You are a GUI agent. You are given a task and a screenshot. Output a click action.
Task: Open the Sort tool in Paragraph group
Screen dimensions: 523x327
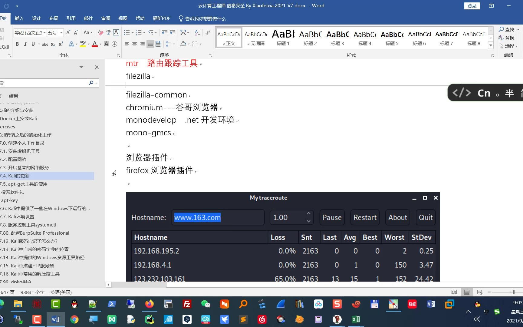(x=197, y=32)
